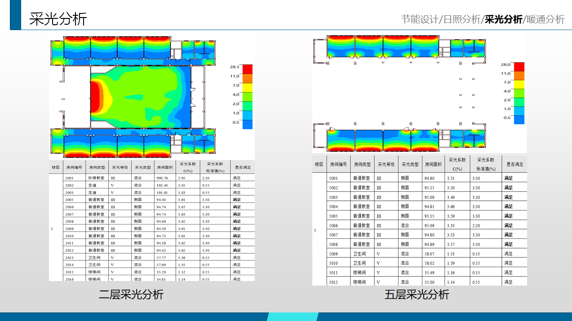The width and height of the screenshot is (572, 321).
Task: Select room number 2001 in the table
Action: point(69,178)
